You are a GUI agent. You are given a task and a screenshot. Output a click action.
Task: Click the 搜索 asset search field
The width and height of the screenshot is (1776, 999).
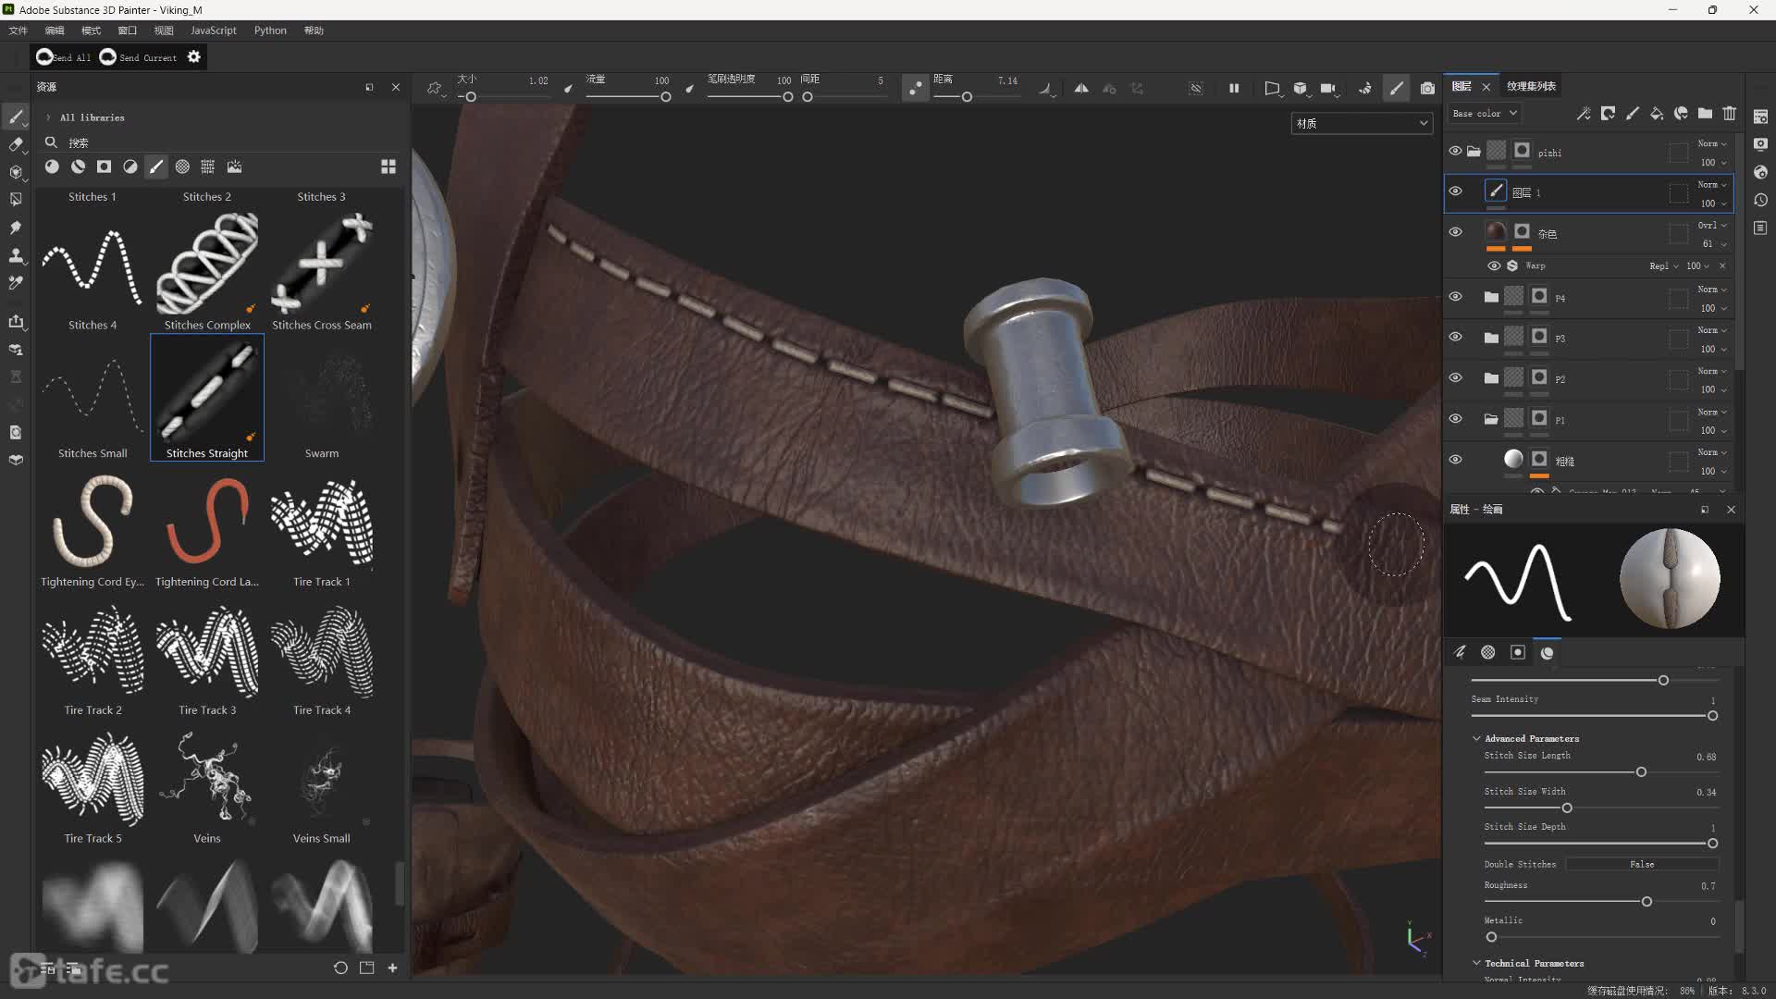coord(222,142)
